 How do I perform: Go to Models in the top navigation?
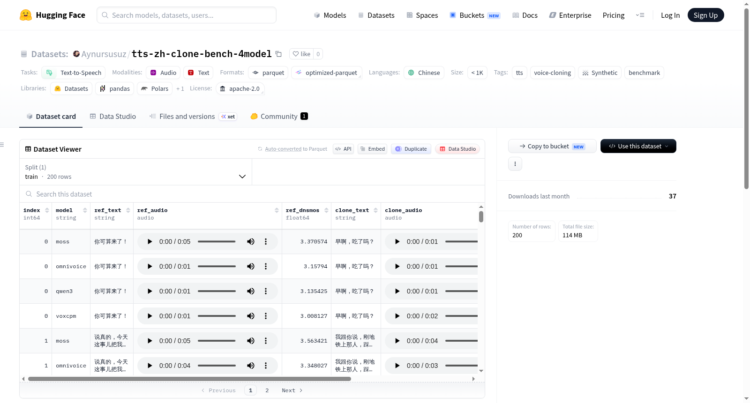pyautogui.click(x=330, y=15)
